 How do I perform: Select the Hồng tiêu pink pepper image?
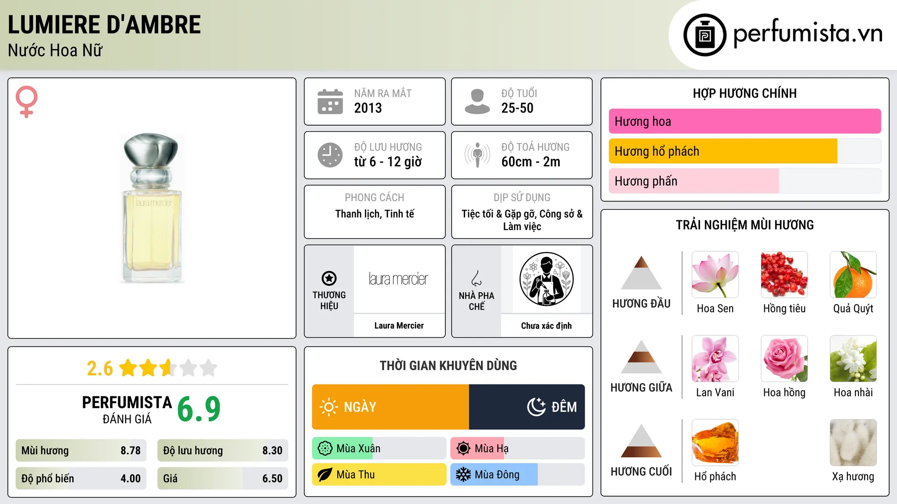784,275
